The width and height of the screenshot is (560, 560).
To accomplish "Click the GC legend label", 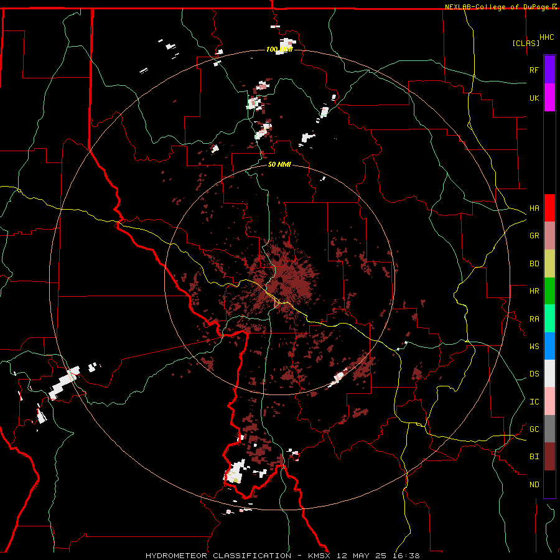I will point(534,429).
